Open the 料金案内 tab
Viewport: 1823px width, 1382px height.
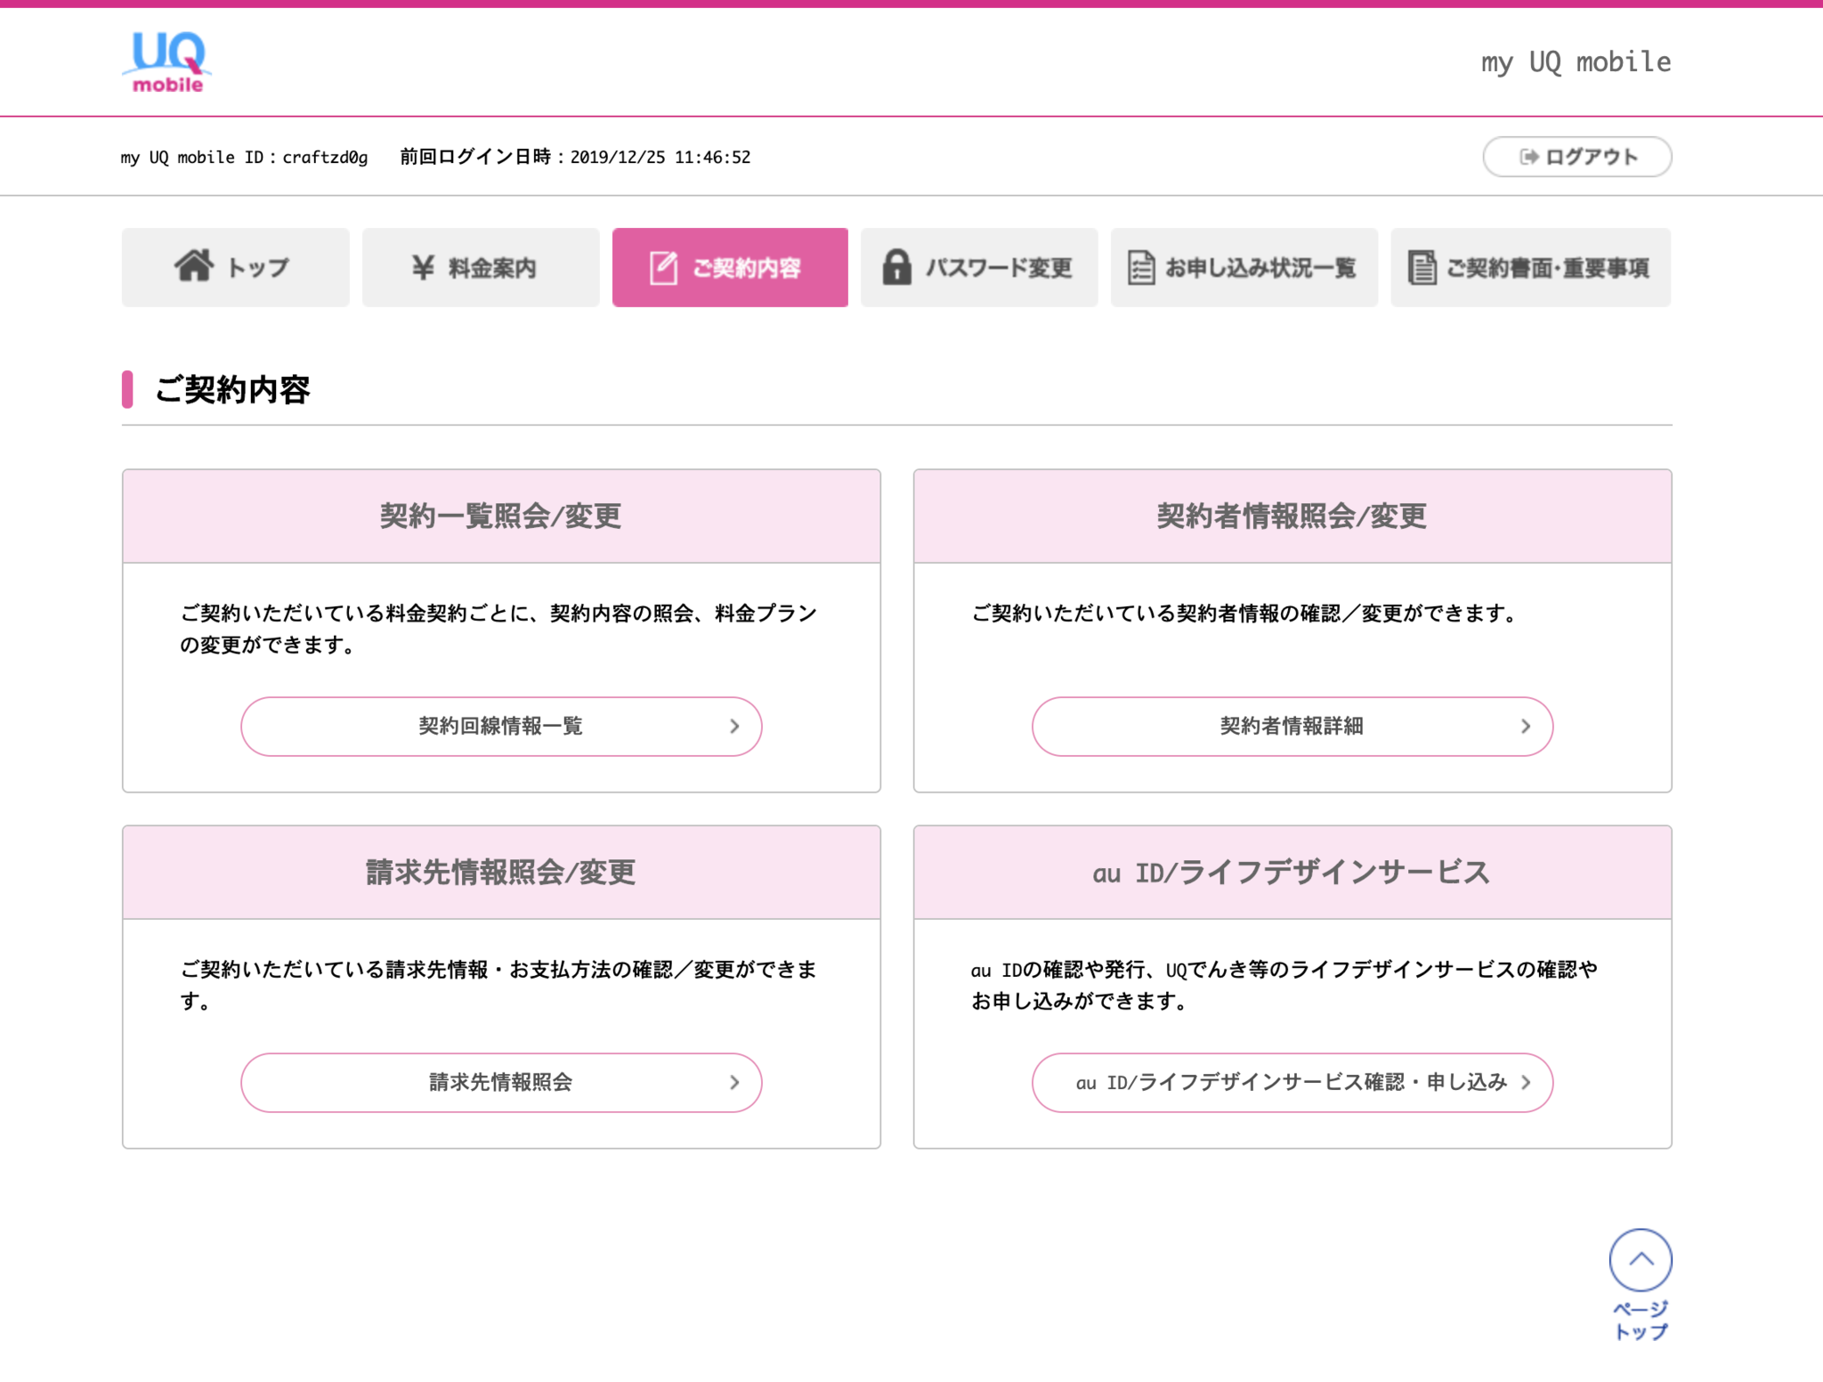pyautogui.click(x=481, y=267)
